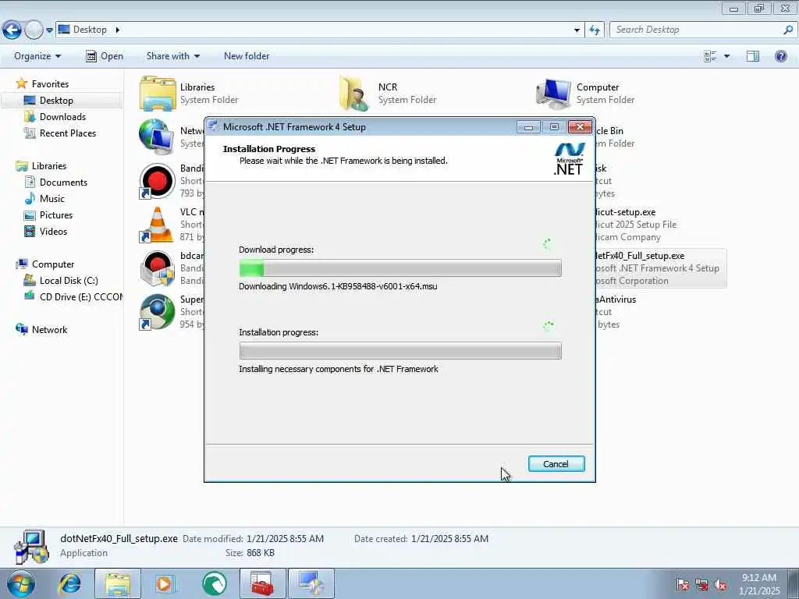This screenshot has height=599, width=799.
Task: Open Windows Media Player from taskbar
Action: (x=165, y=583)
